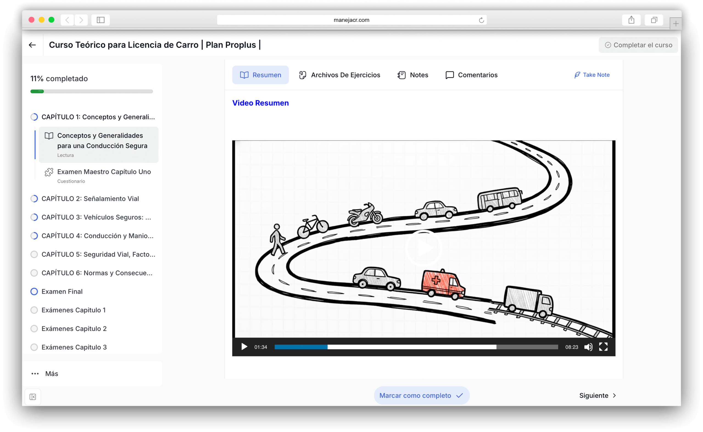Viewport: 703px width, 432px height.
Task: Toggle the browser sidebar icon
Action: click(101, 20)
